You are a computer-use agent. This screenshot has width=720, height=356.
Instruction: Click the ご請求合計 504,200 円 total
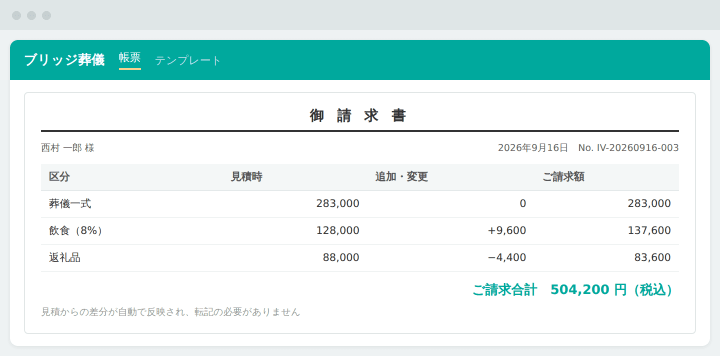pos(572,290)
